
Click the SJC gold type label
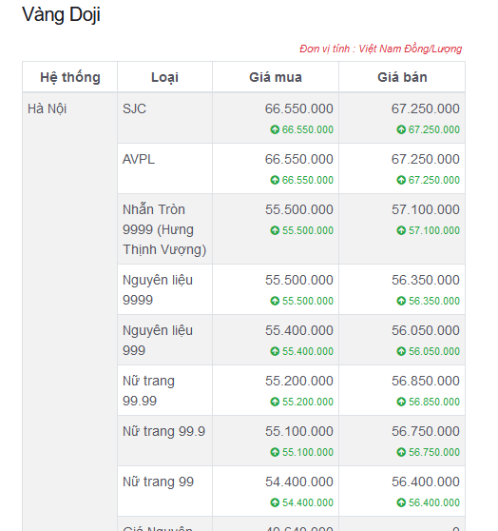[134, 108]
